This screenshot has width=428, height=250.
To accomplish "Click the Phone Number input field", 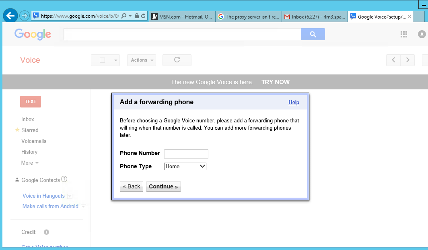I will coord(186,154).
